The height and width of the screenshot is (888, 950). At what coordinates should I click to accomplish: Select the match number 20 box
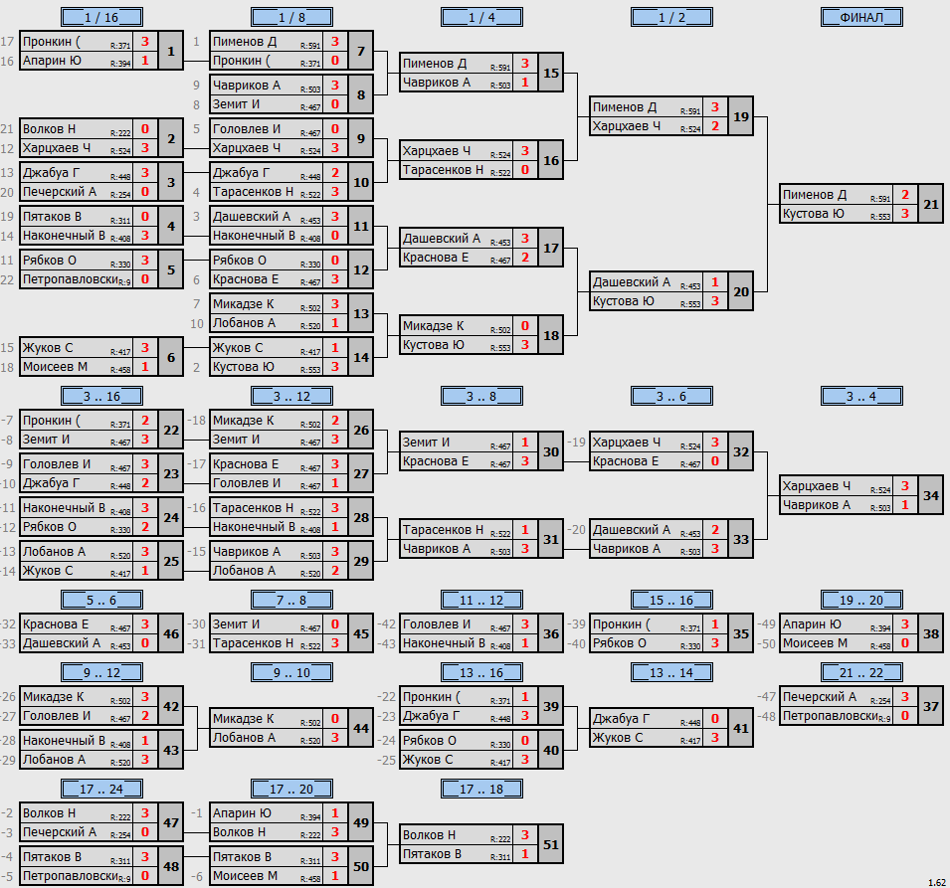pyautogui.click(x=740, y=291)
